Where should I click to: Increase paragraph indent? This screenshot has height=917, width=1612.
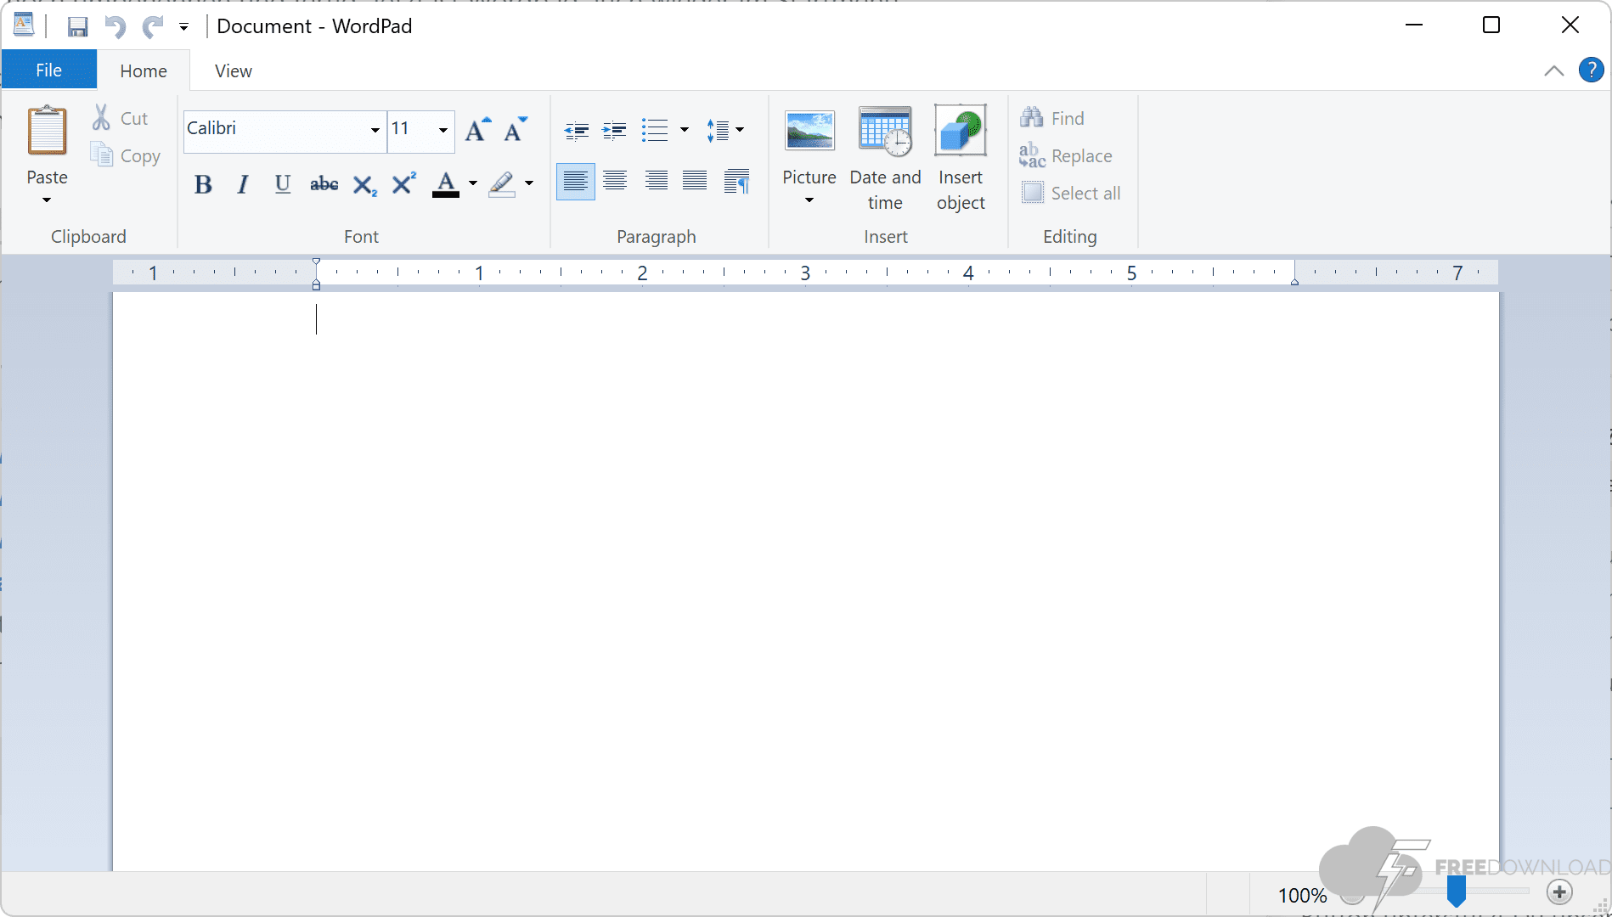click(614, 130)
